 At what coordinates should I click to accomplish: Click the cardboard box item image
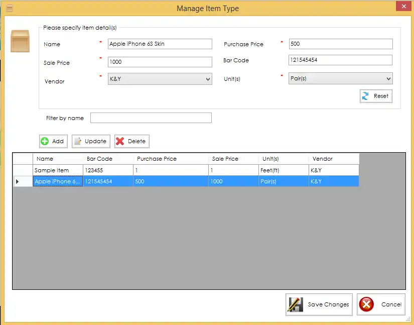(x=20, y=41)
